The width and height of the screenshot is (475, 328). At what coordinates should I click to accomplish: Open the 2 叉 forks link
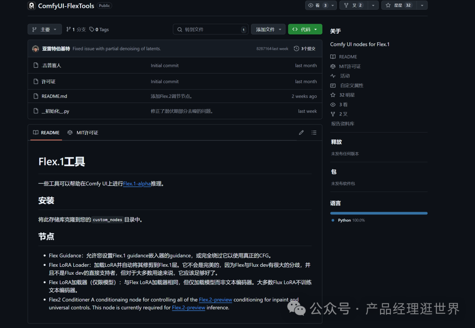[339, 114]
